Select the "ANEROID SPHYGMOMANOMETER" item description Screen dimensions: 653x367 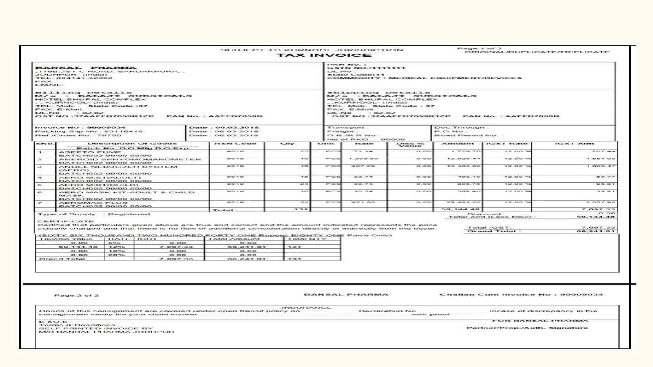coord(130,159)
